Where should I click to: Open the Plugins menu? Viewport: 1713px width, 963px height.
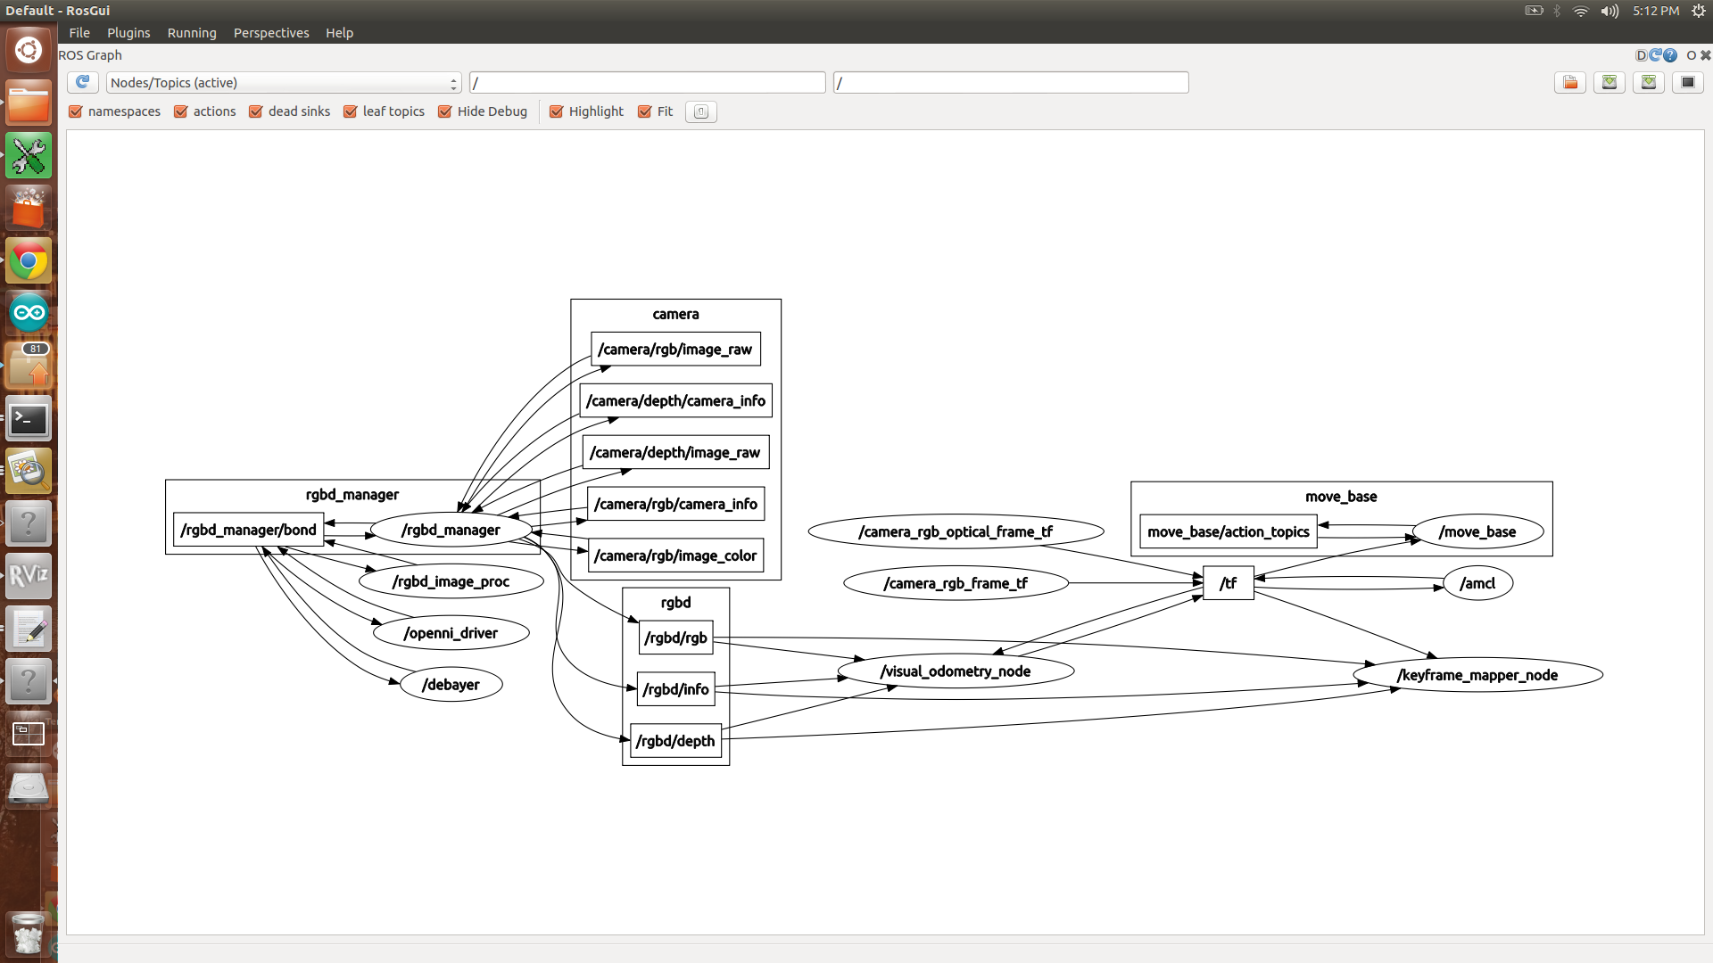pyautogui.click(x=128, y=32)
